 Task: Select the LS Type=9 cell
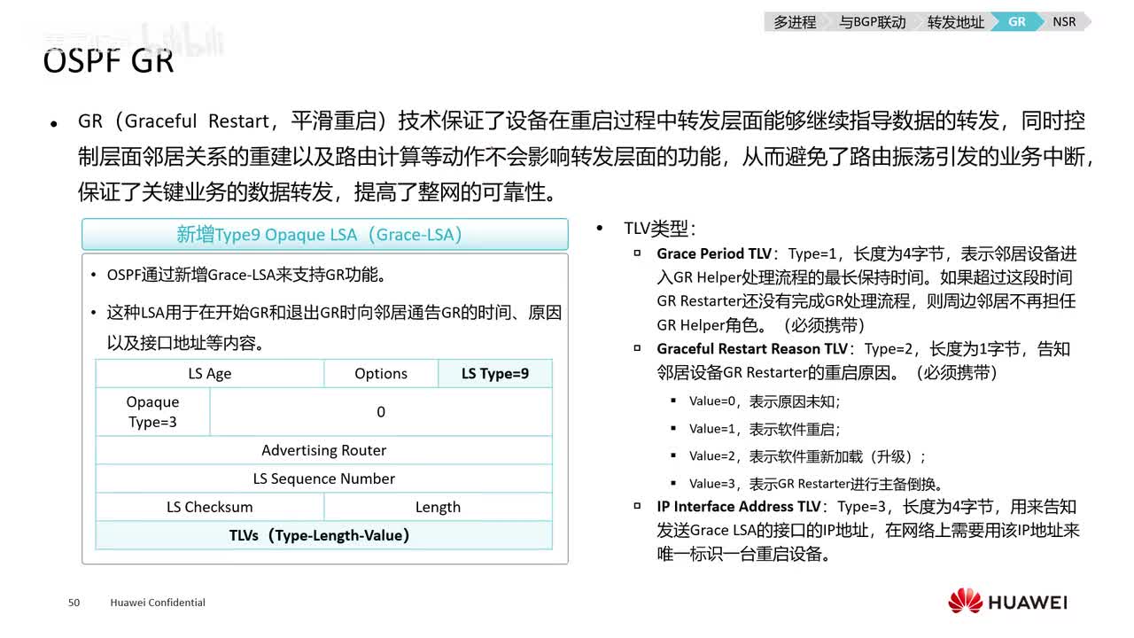pos(495,374)
